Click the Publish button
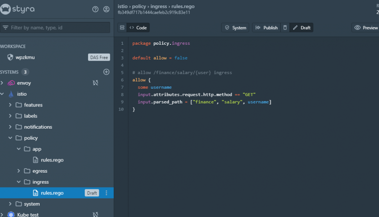This screenshot has height=217, width=379. point(266,27)
